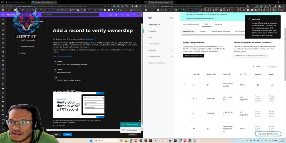
Task: Edit detected DNS provider pencil icon
Action: coord(95,39)
